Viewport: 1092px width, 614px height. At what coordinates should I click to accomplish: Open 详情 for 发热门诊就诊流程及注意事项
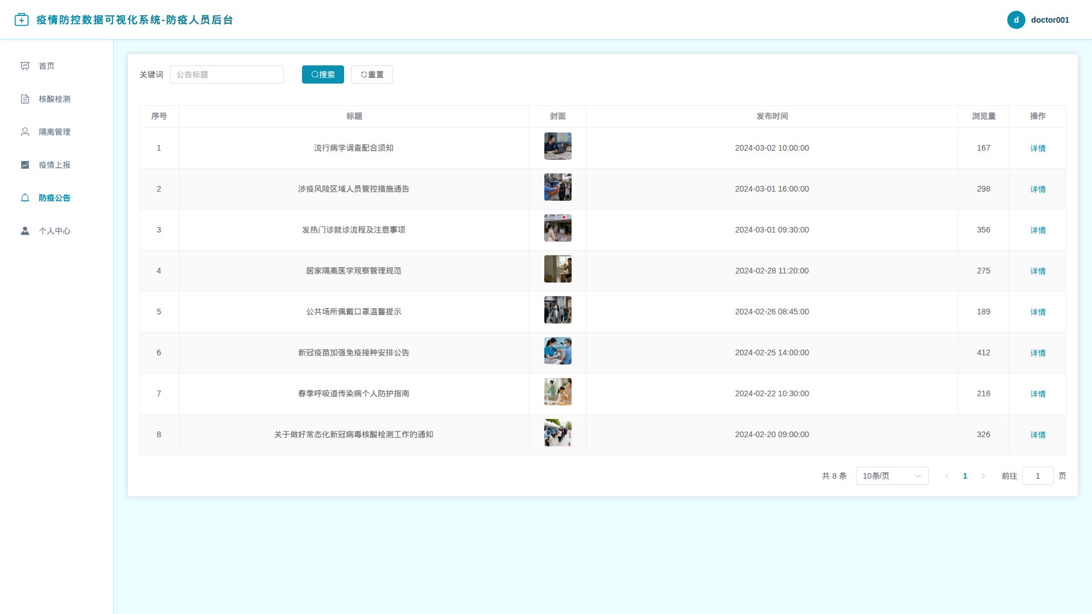point(1038,230)
